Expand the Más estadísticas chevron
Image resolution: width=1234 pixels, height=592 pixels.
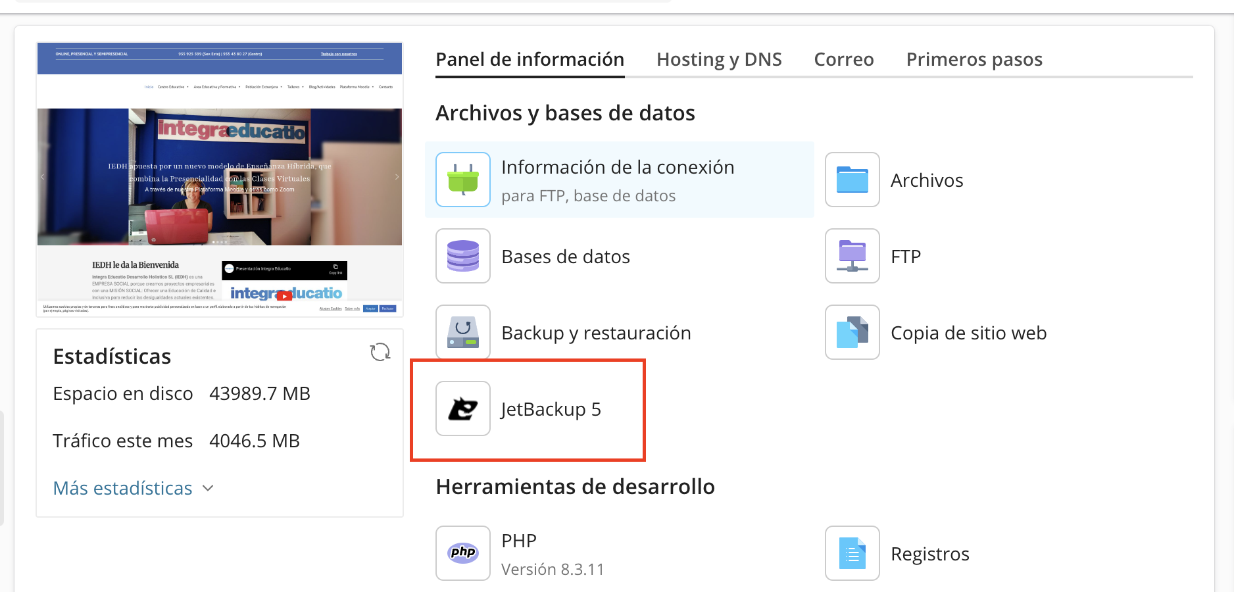point(208,488)
